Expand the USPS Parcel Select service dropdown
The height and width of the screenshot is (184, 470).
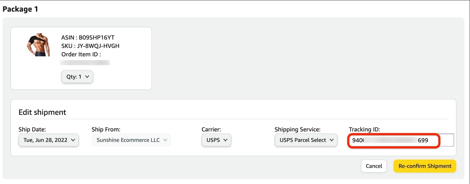pyautogui.click(x=306, y=140)
